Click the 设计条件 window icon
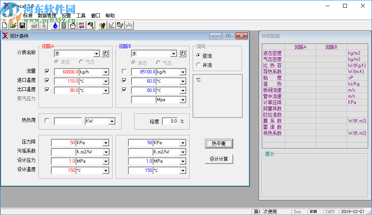Viewport: 372px width, 215px height. click(5, 36)
